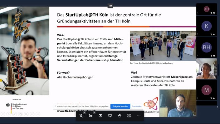The height and width of the screenshot is (124, 220).
Task: Click the zoom magnifier in the slide controls
Action: (x=26, y=114)
